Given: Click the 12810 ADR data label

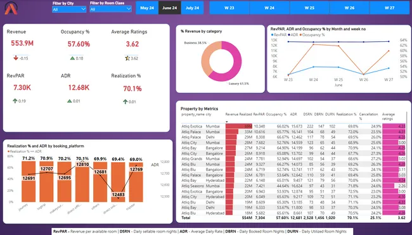Looking at the screenshot, I should 82,164.
